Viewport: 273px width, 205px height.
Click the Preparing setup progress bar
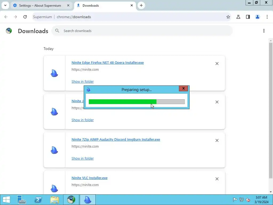tap(137, 102)
